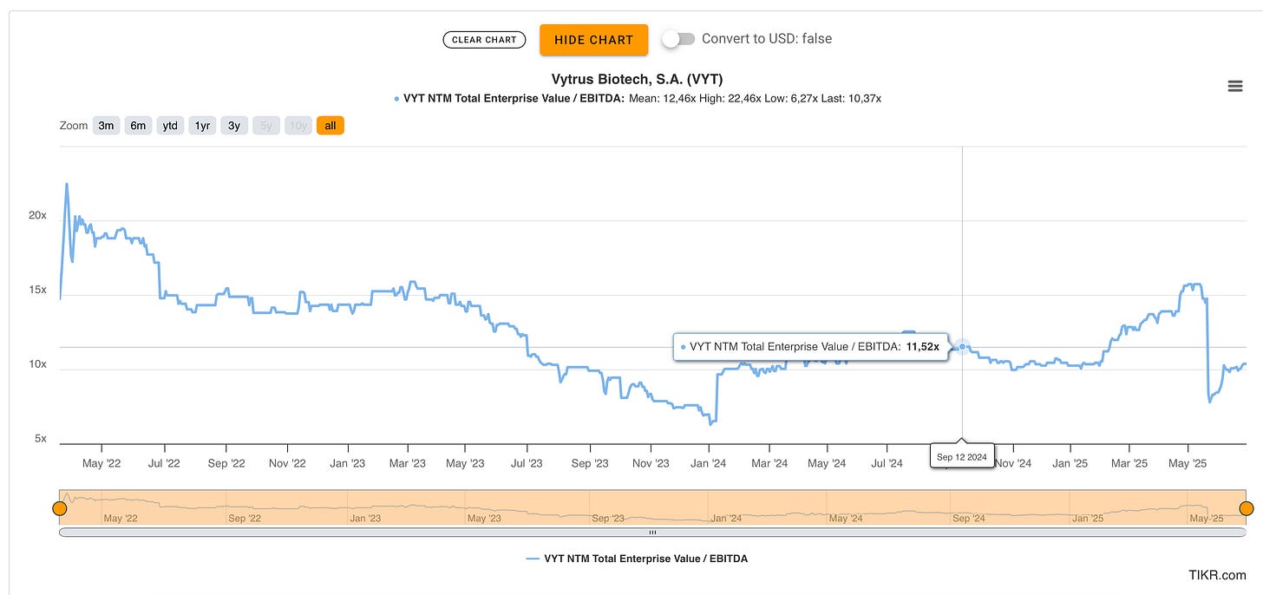Click the chart title 'Vytrus Biotech, S.A. (VYT)'
The height and width of the screenshot is (595, 1263).
tap(637, 79)
